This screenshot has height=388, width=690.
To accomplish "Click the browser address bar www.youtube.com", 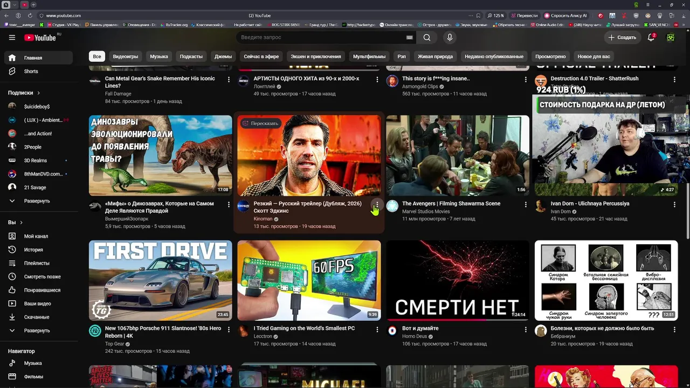I will [64, 16].
